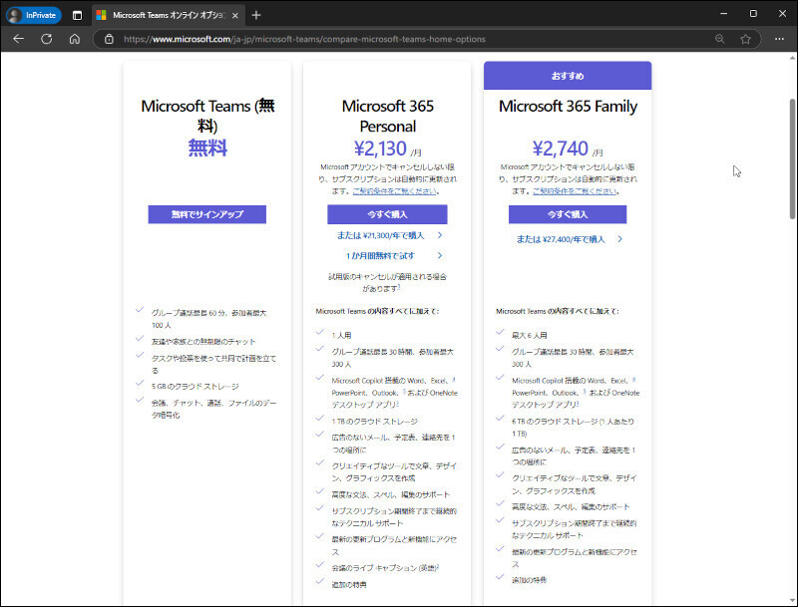Click 会議のライブ キャプション feature text
Image resolution: width=798 pixels, height=607 pixels.
tap(385, 568)
